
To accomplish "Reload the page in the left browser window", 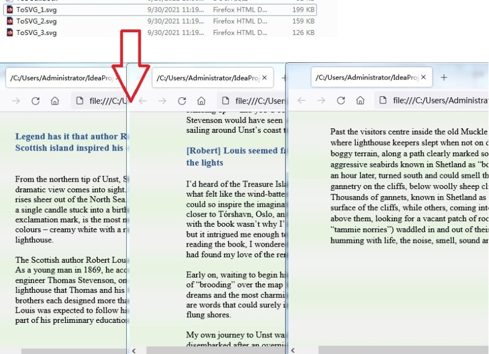I will [36, 101].
